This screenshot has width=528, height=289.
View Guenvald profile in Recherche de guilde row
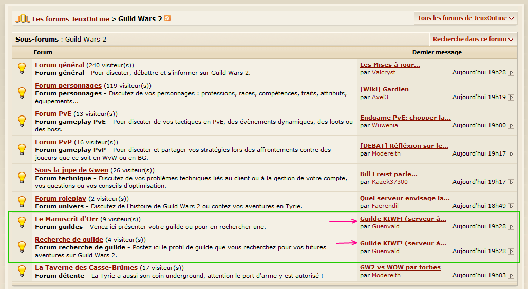[386, 251]
